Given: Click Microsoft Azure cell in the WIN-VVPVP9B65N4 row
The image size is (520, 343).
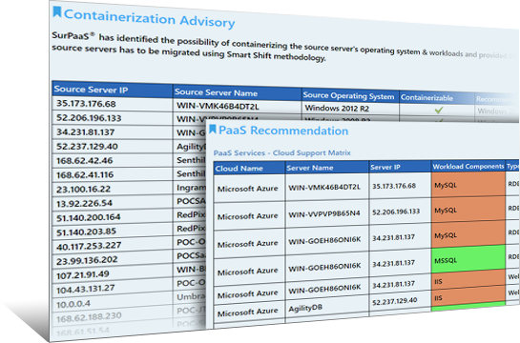Looking at the screenshot, I should [x=248, y=216].
